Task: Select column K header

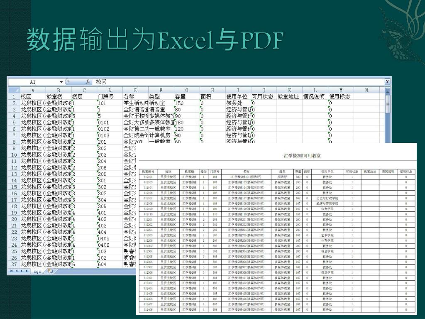Action: click(x=289, y=90)
